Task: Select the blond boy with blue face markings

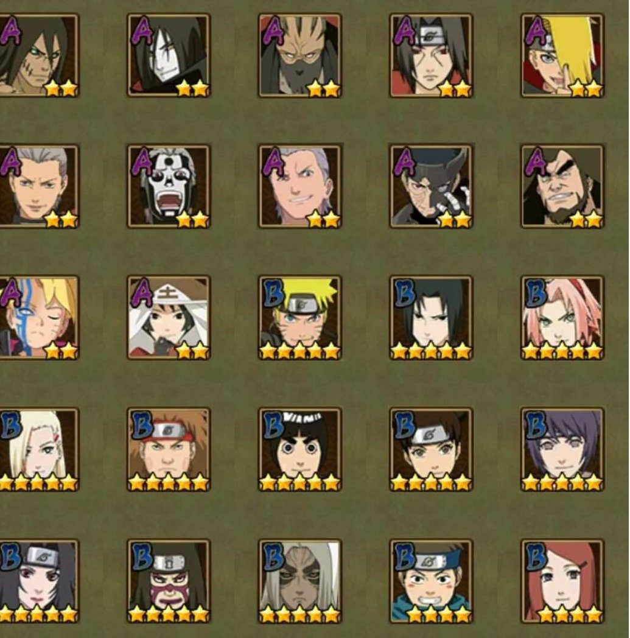Action: tap(39, 318)
